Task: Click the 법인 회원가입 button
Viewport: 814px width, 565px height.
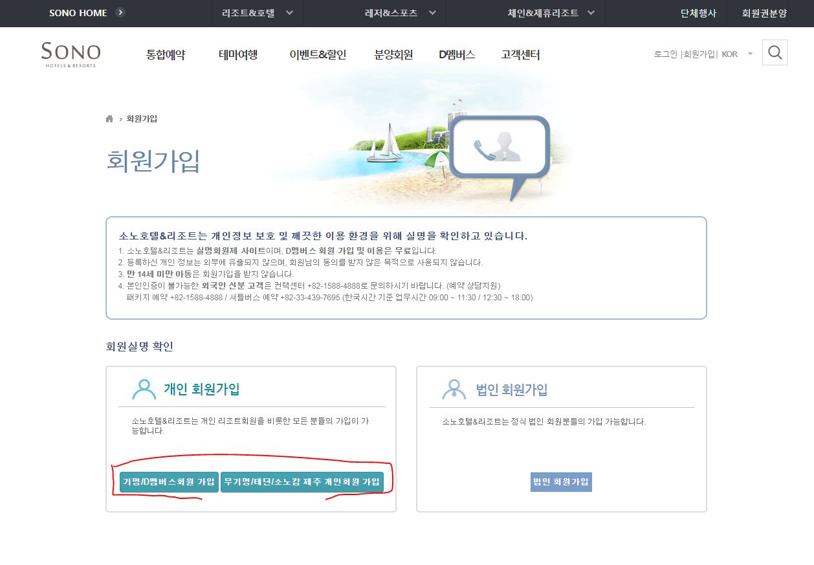Action: tap(561, 482)
